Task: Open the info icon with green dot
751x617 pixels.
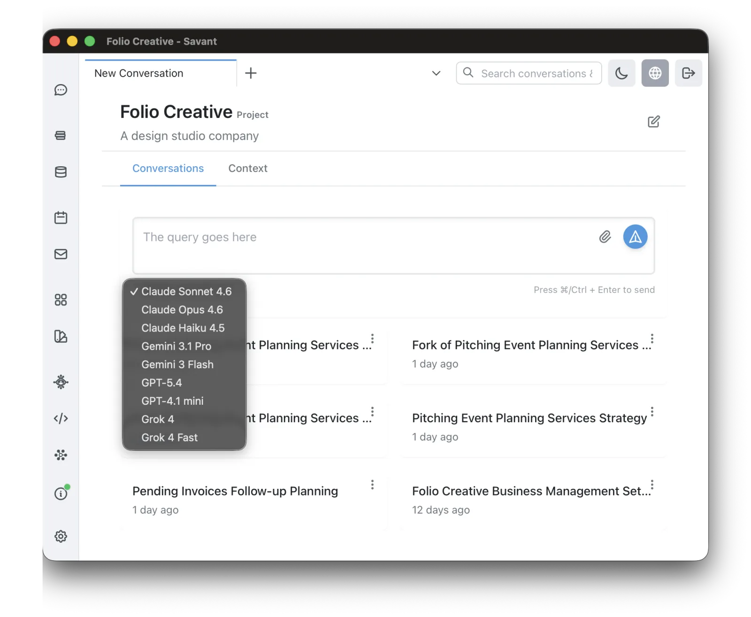Action: [x=61, y=493]
